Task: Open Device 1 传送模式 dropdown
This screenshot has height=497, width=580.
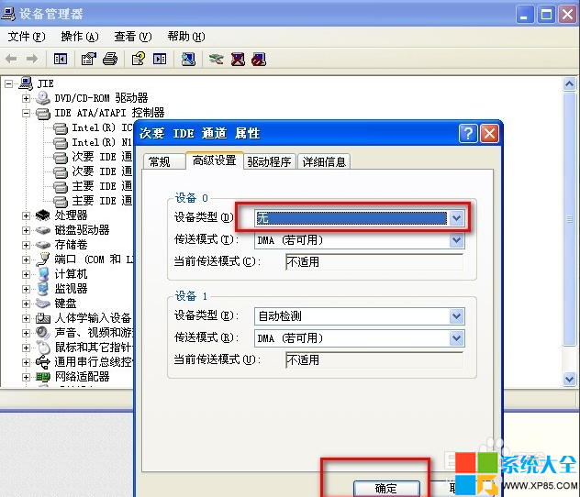Action: pos(456,338)
